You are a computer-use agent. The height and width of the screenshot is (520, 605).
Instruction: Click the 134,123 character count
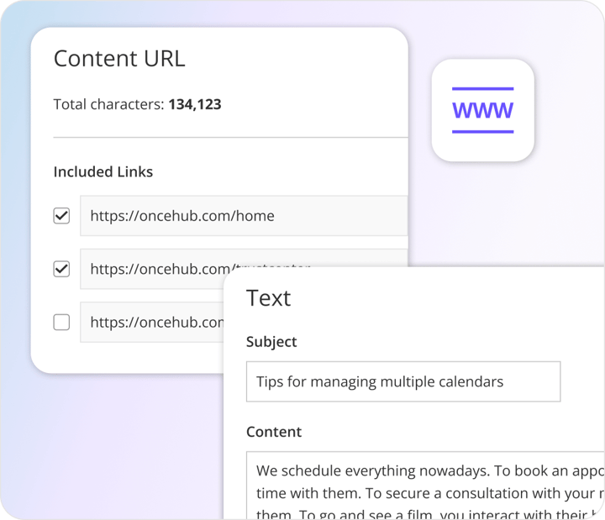pyautogui.click(x=195, y=105)
